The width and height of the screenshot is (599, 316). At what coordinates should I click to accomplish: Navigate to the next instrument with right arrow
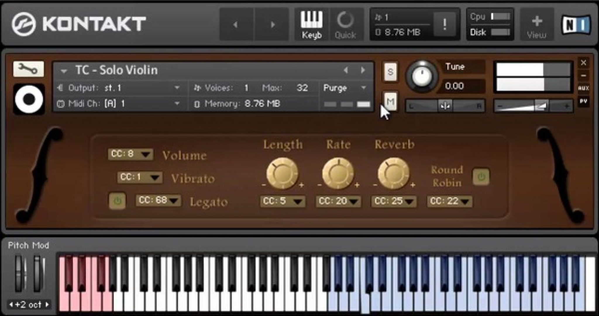point(363,70)
